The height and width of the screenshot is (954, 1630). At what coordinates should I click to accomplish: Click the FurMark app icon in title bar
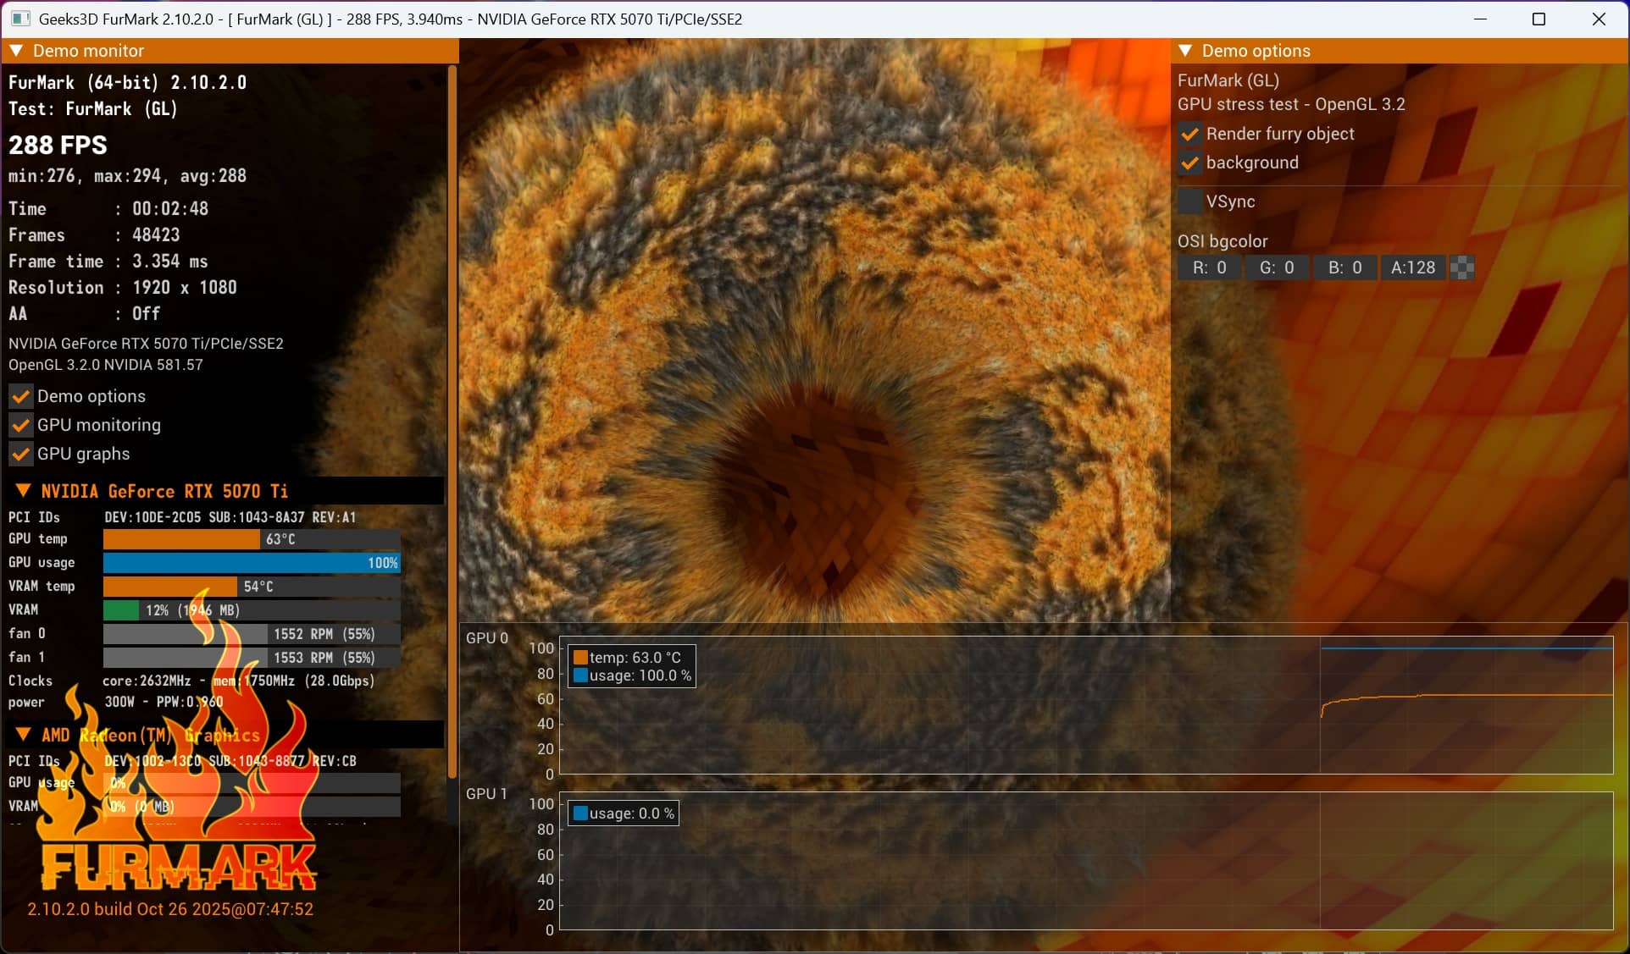pyautogui.click(x=20, y=19)
